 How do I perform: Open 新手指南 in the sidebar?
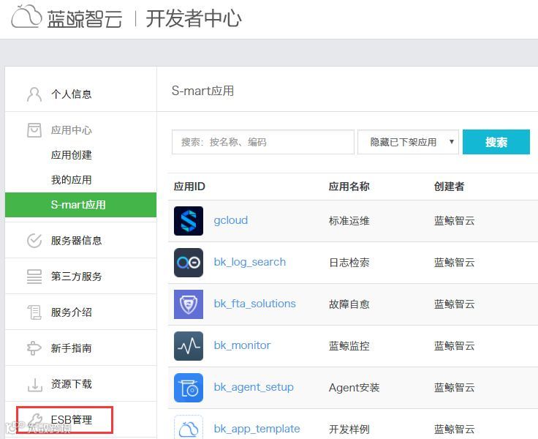pyautogui.click(x=71, y=348)
